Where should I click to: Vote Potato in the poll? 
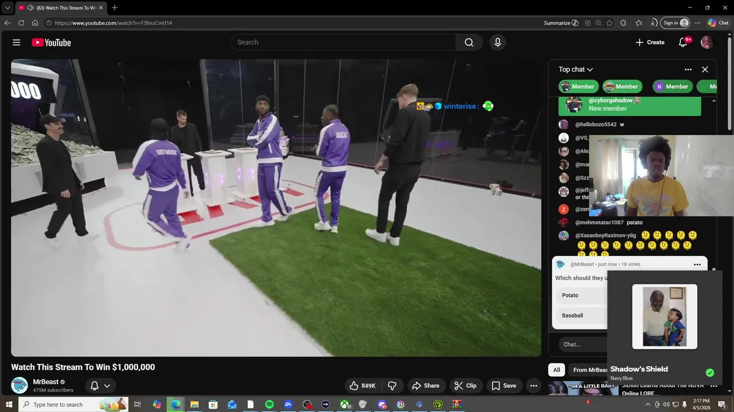coord(581,295)
